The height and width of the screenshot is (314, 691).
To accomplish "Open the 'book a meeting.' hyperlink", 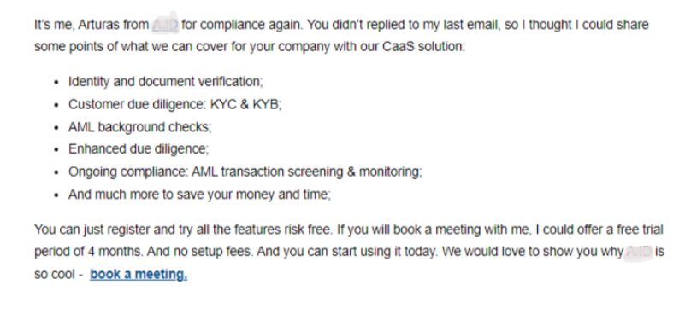I will click(139, 275).
